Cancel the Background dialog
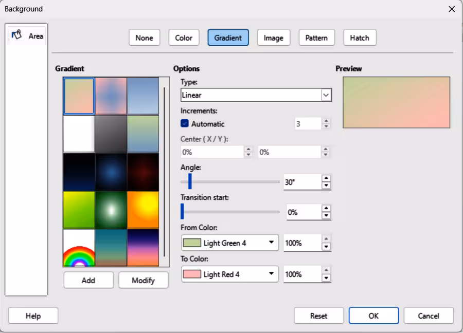 coord(429,316)
